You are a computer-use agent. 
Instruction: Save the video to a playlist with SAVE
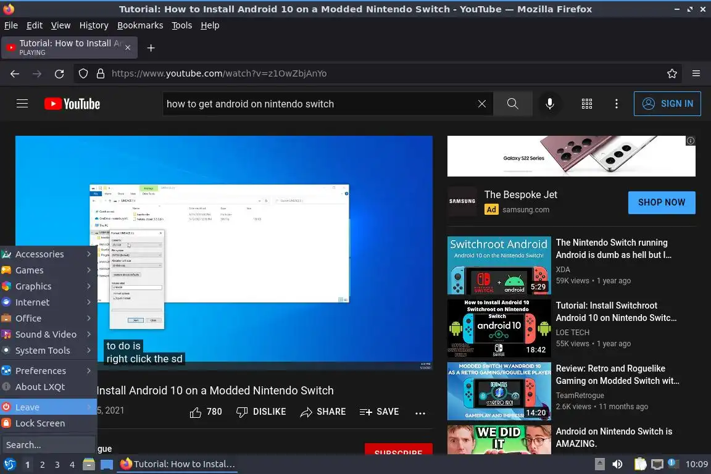tap(379, 412)
